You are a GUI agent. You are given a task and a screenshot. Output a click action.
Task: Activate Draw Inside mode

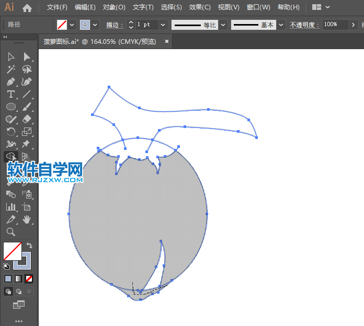29,291
